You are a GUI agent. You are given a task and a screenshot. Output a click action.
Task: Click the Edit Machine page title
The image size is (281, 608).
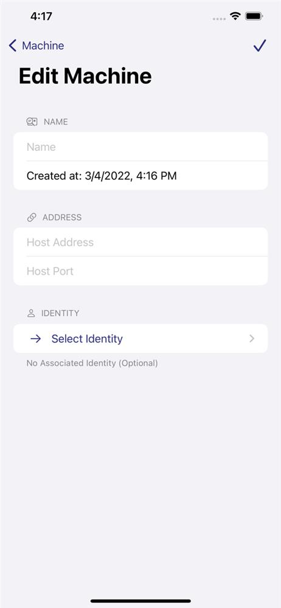[85, 76]
